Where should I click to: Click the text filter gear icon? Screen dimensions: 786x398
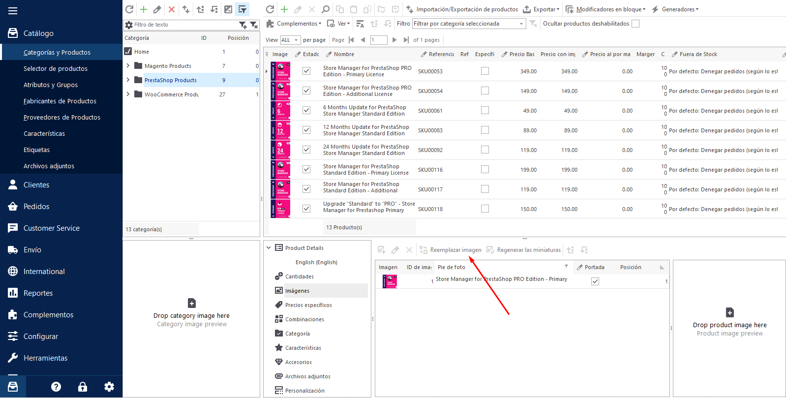point(129,25)
